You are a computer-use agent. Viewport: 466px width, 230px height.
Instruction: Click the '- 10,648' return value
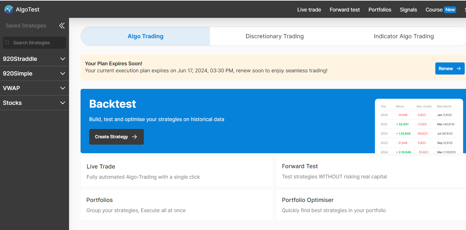point(402,115)
